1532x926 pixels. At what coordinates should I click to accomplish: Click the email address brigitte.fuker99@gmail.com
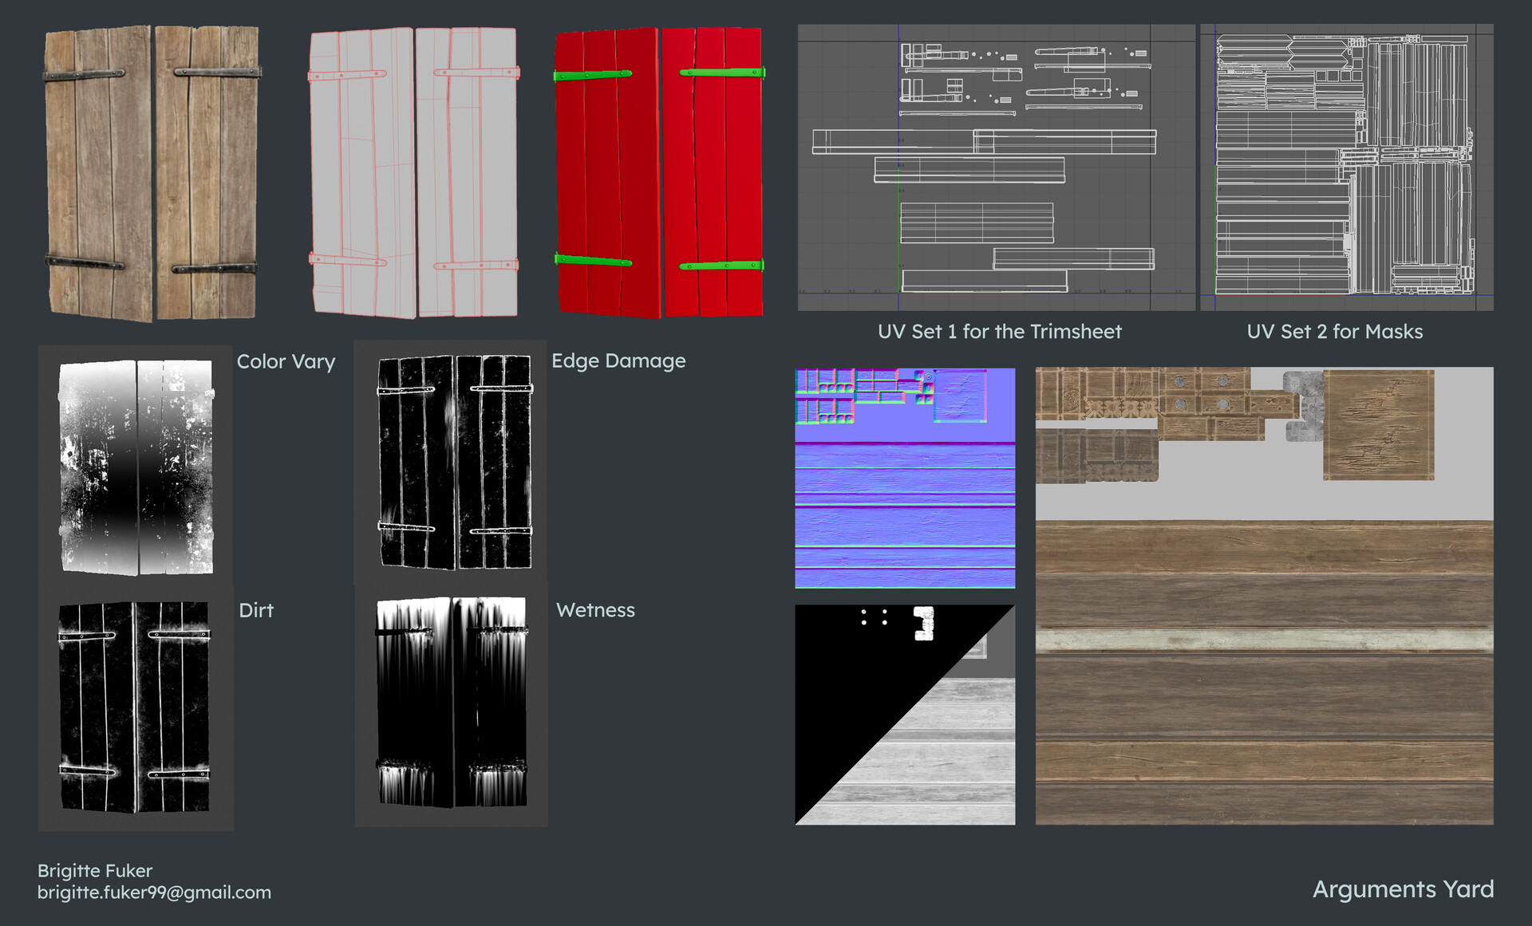[x=154, y=893]
